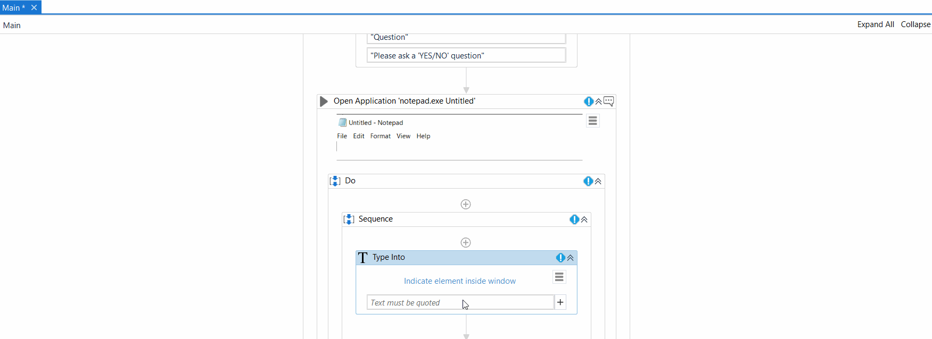This screenshot has height=339, width=932.
Task: Open the expression editor with the plus button
Action: pyautogui.click(x=560, y=302)
